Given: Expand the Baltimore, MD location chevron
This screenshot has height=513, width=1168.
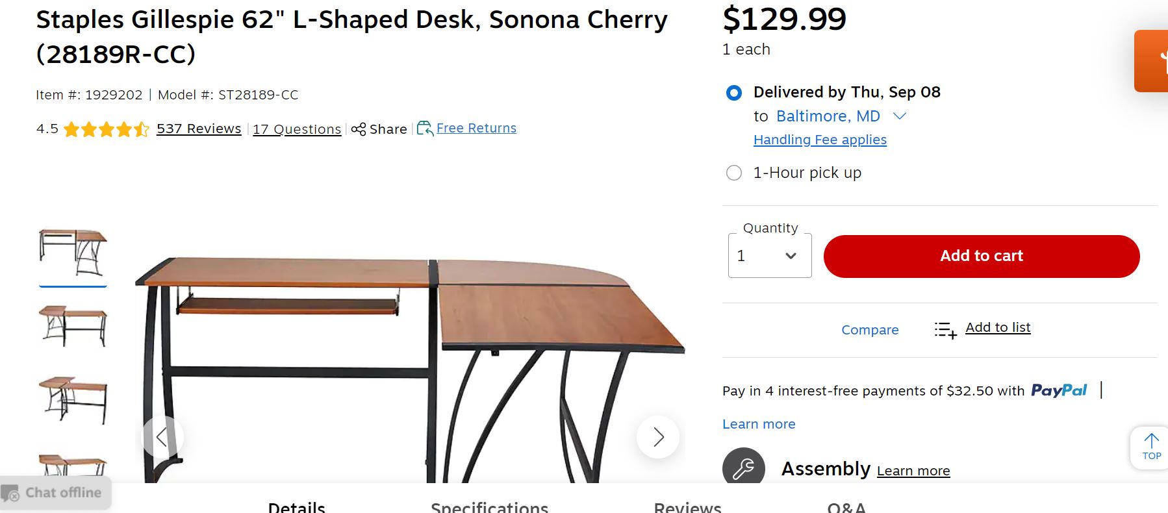Looking at the screenshot, I should point(900,116).
